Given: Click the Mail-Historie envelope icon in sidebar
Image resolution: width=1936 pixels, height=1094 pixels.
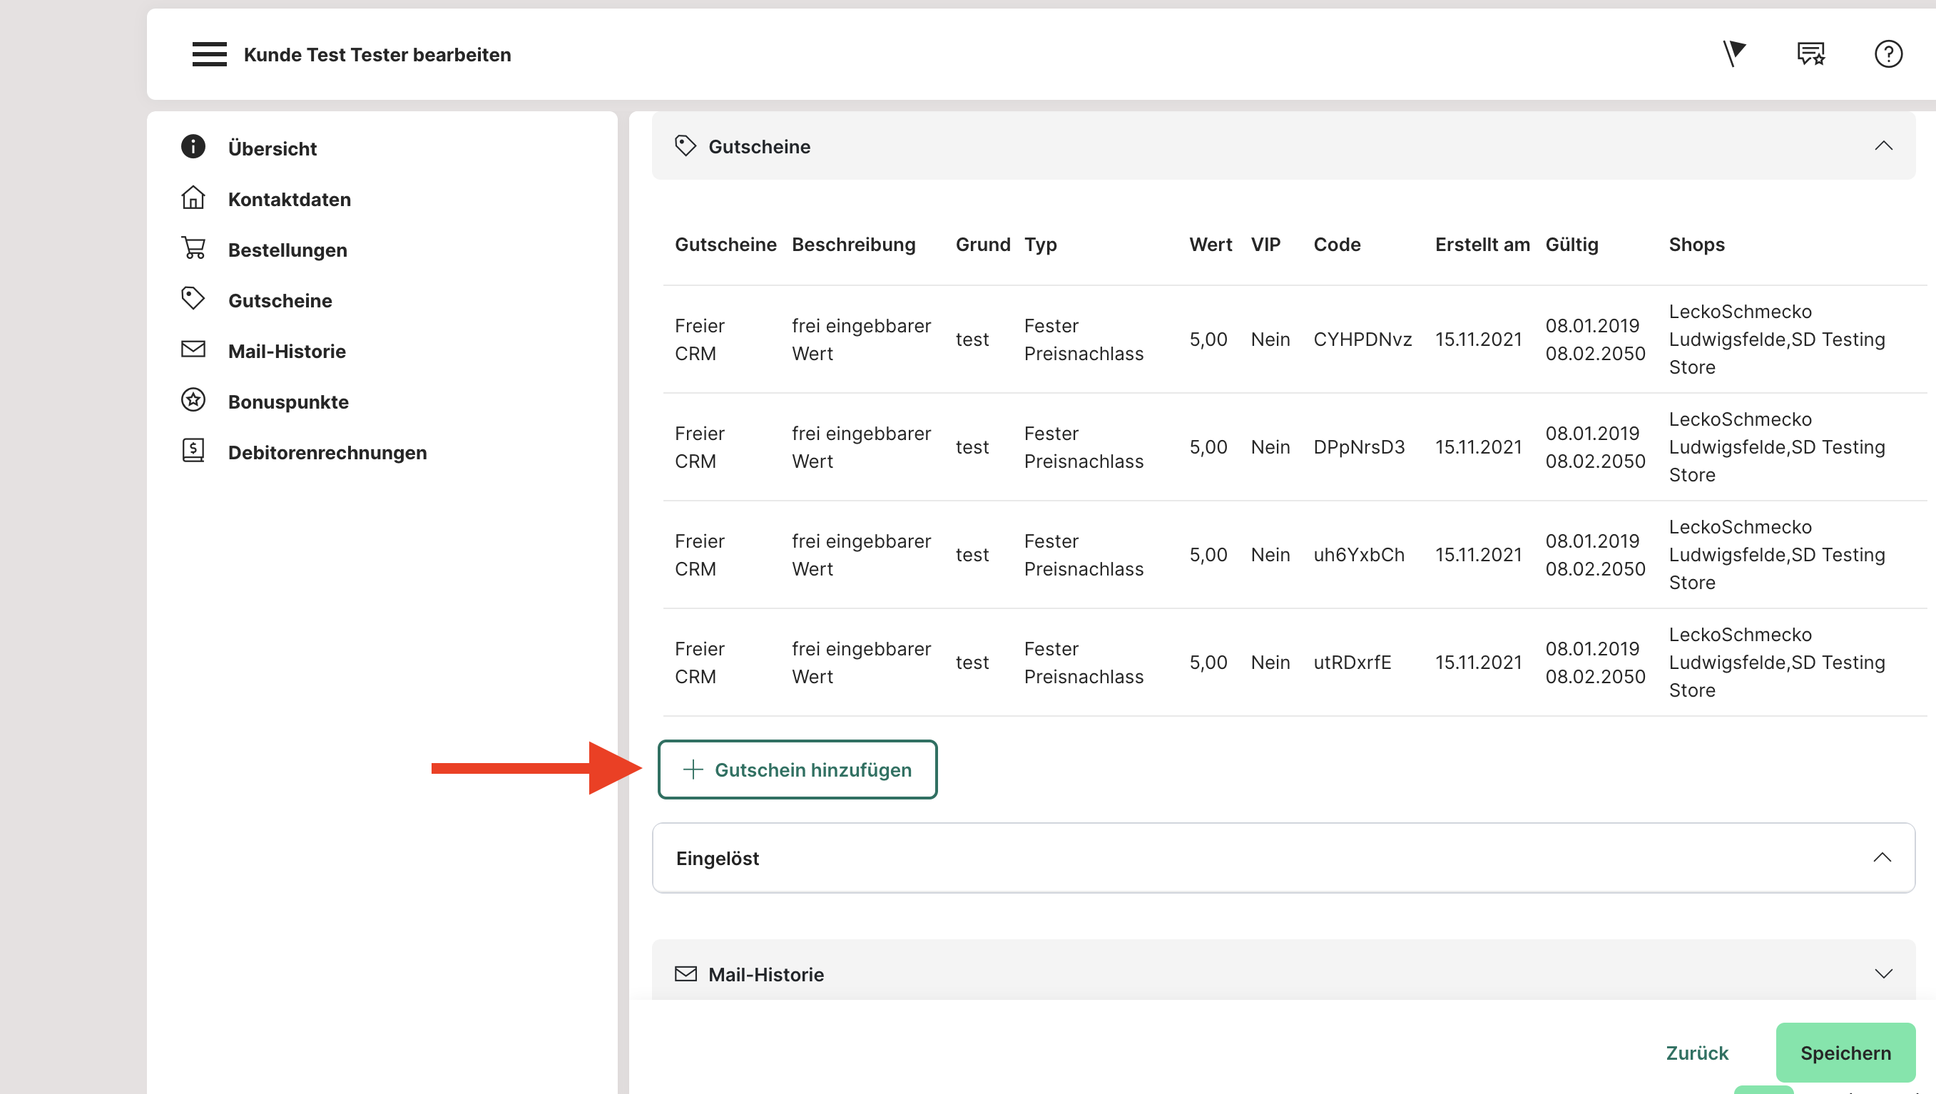Looking at the screenshot, I should [x=193, y=349].
